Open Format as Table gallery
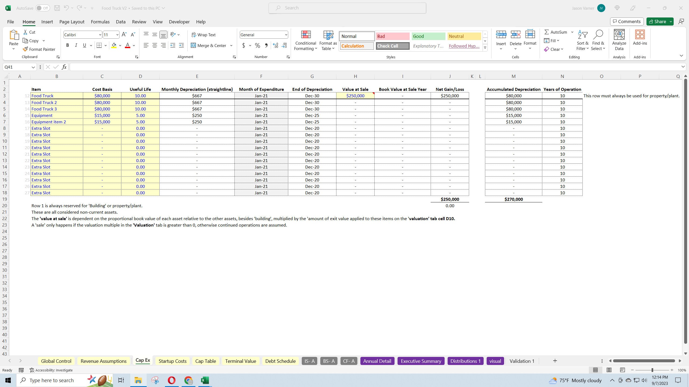This screenshot has width=689, height=387. [328, 40]
